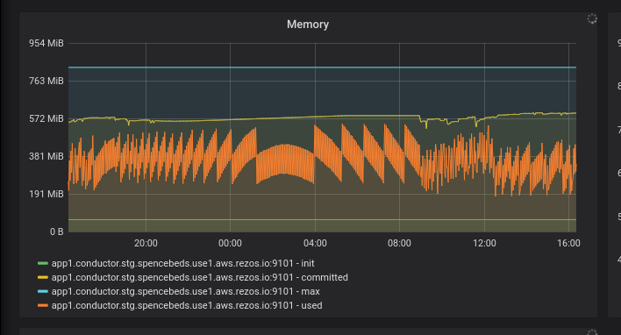This screenshot has width=621, height=335.
Task: Click the 12:00 time axis label
Action: (x=484, y=243)
